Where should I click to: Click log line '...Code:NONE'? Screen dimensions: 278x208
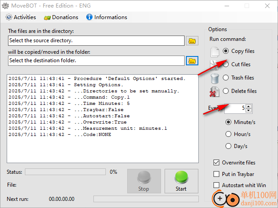(60, 135)
